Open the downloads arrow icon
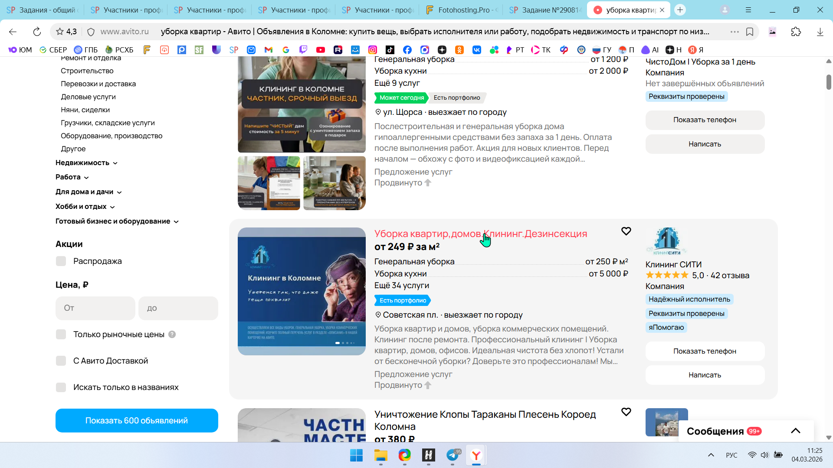 coord(820,32)
